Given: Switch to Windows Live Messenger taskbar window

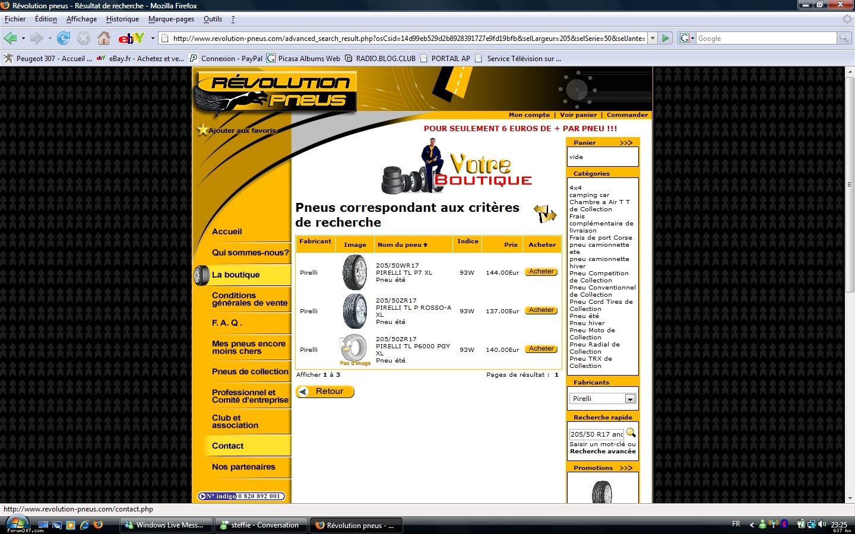Looking at the screenshot, I should 166,525.
